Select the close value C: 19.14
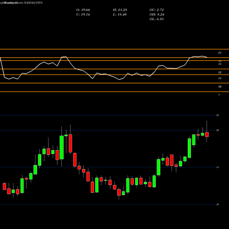The width and height of the screenshot is (229, 229). pos(83,15)
